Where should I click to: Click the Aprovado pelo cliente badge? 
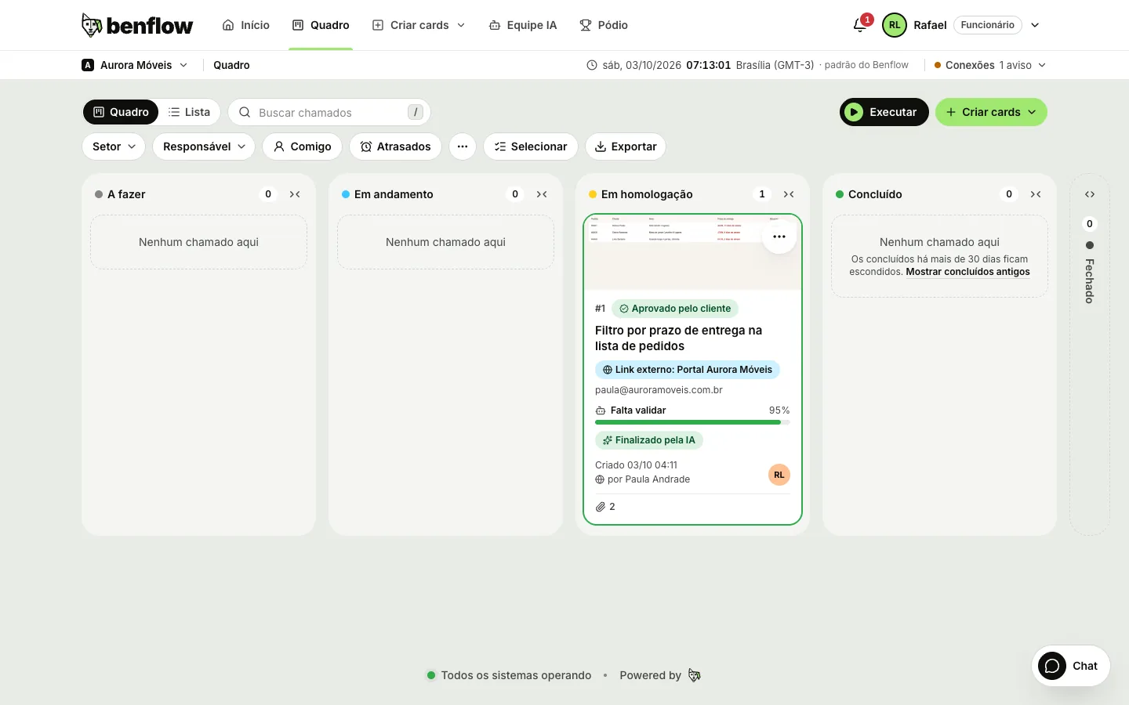point(675,309)
